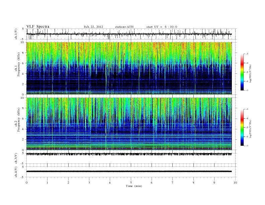Select the date 'Feb. 22, 2012'
Viewport: 265px width, 205px height.
click(93, 27)
